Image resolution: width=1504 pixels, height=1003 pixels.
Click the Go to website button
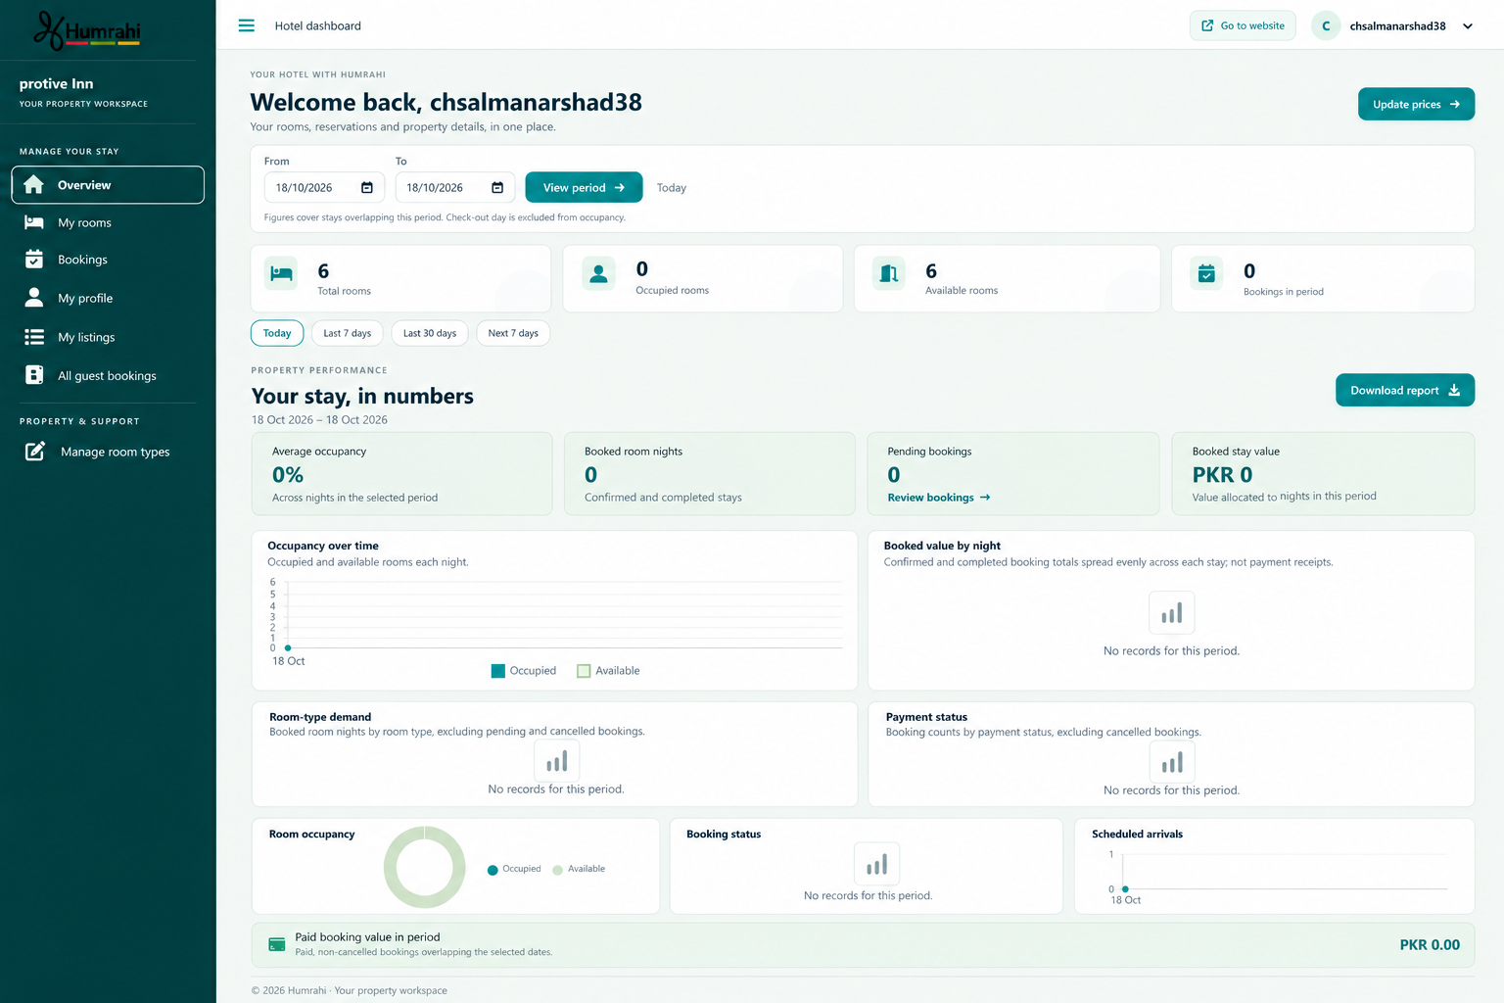click(x=1243, y=25)
